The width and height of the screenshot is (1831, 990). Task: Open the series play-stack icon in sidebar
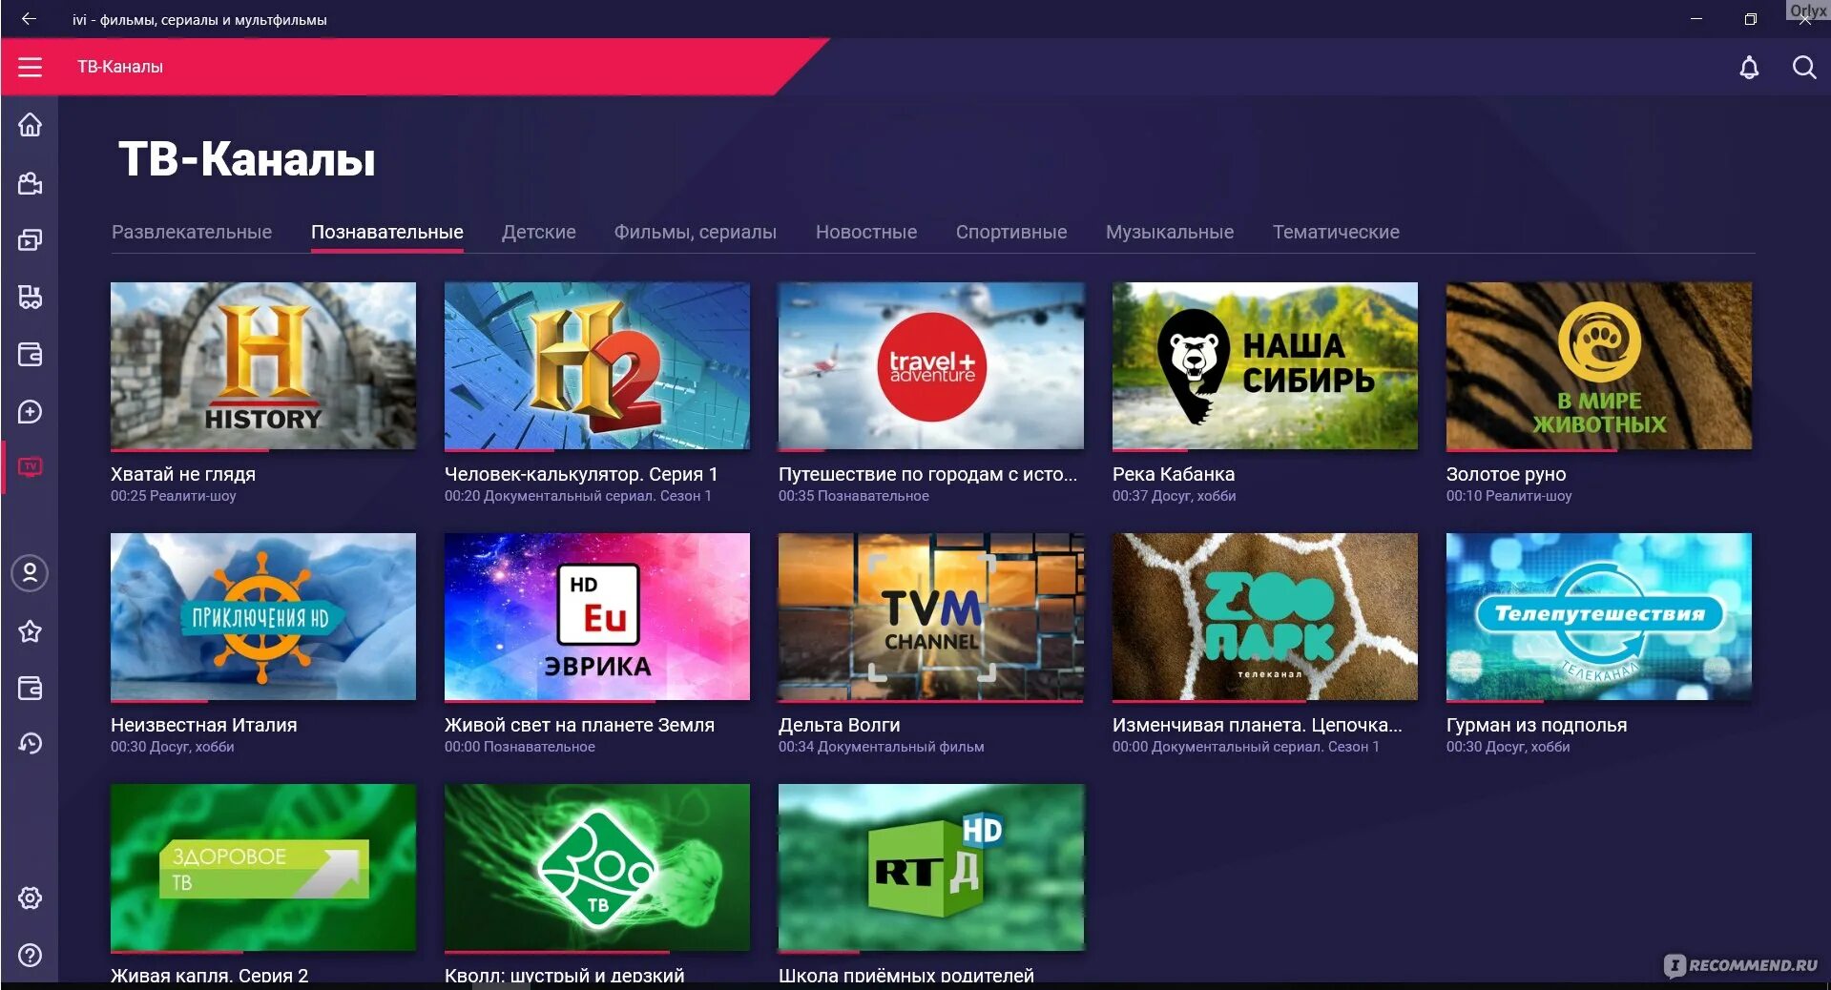pyautogui.click(x=31, y=240)
